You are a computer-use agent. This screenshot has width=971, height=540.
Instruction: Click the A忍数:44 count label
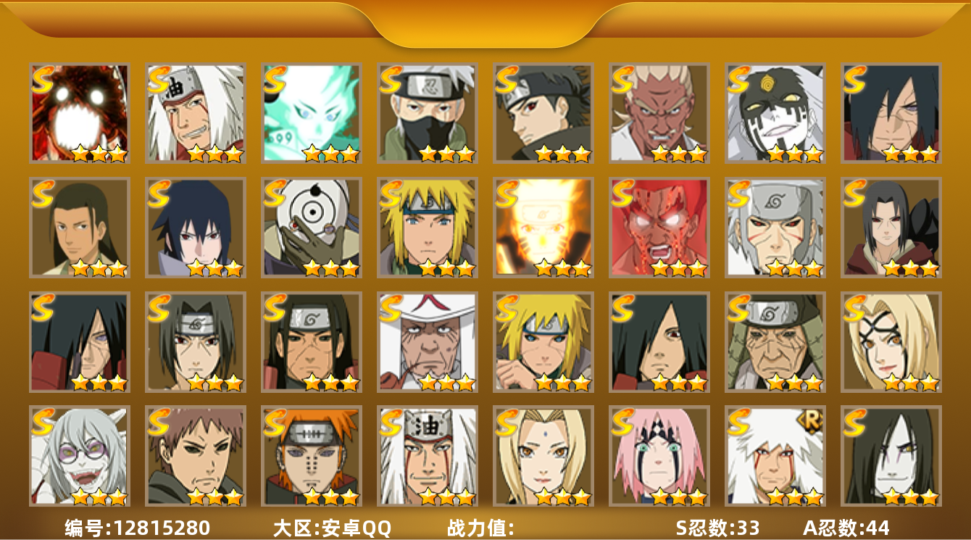click(846, 528)
